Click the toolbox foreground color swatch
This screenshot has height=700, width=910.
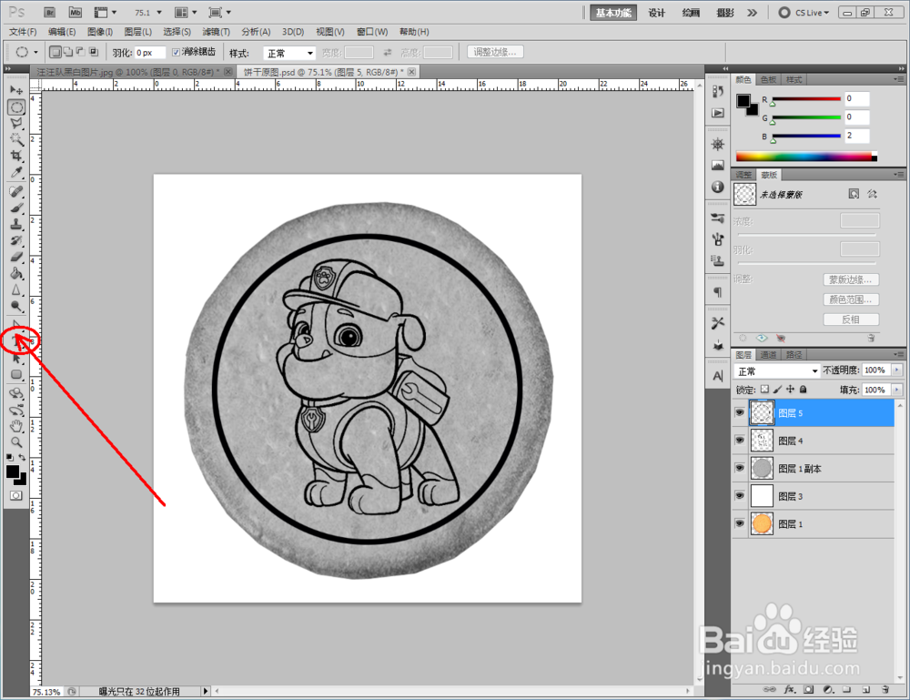(12, 472)
